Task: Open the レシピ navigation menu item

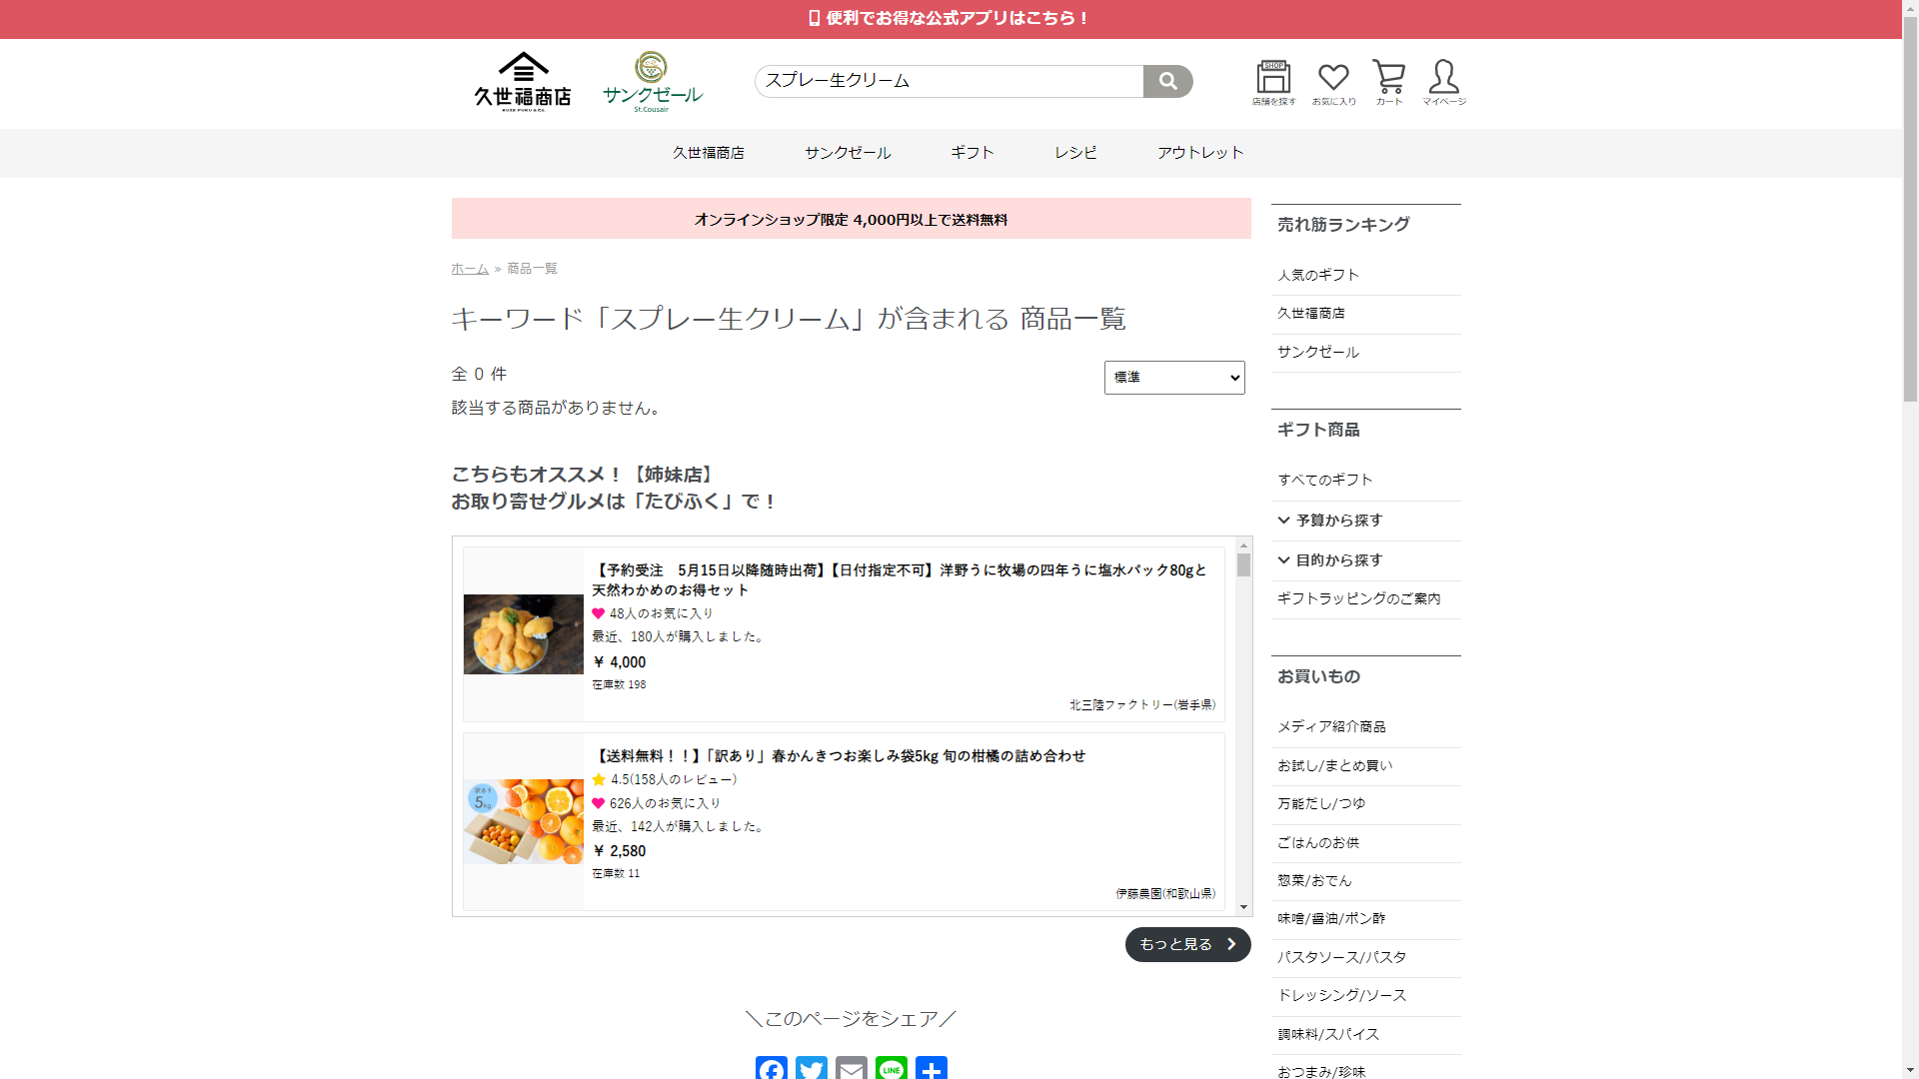Action: coord(1075,153)
